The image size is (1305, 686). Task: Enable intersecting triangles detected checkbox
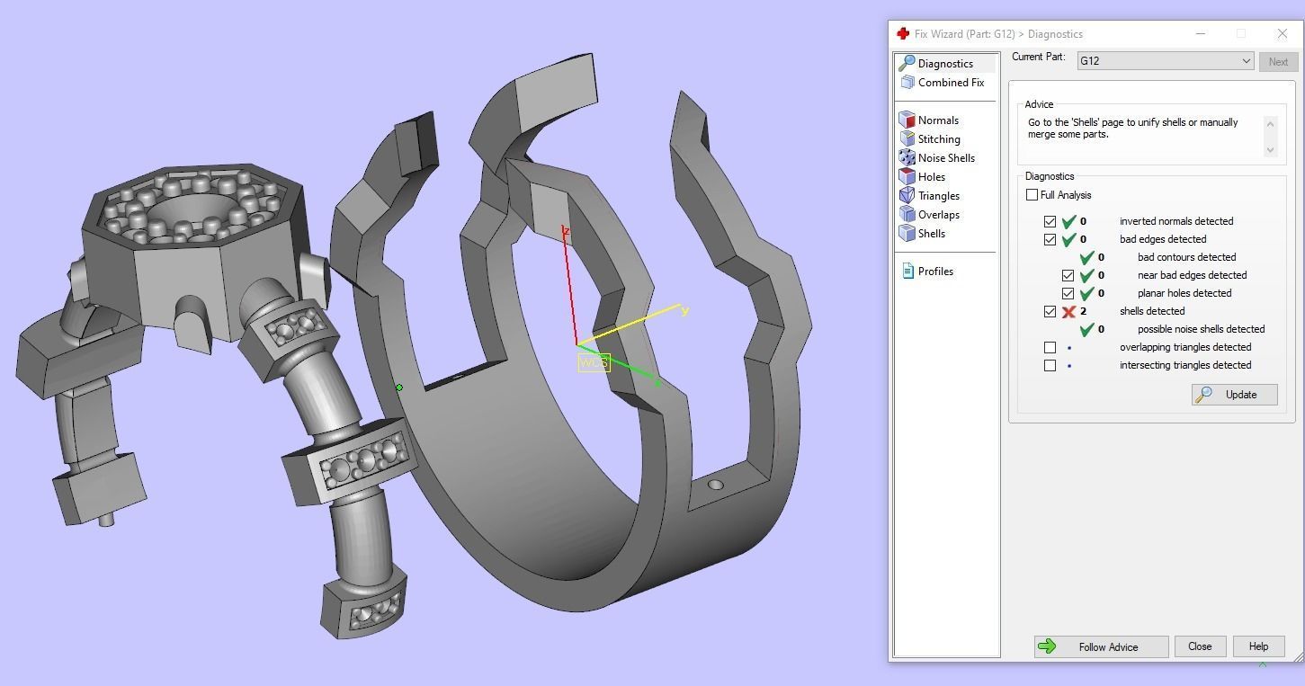(x=1050, y=365)
